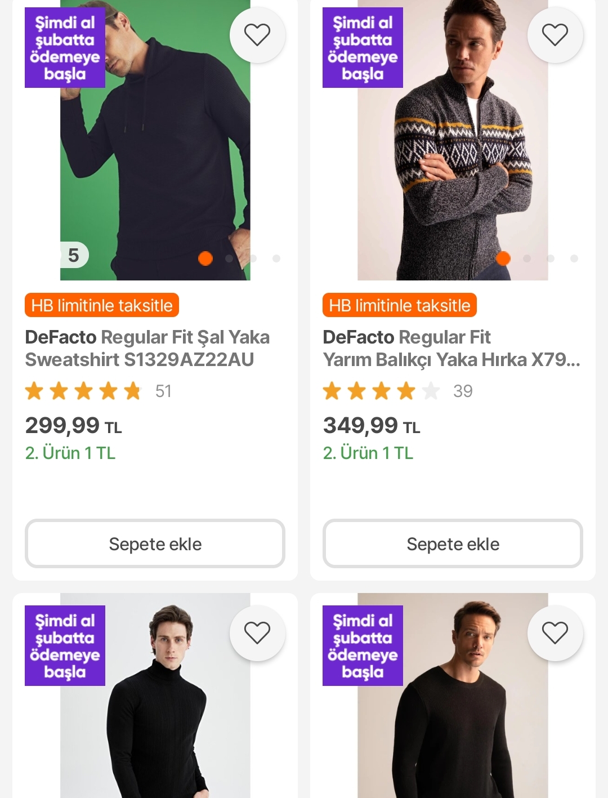
Task: View cardigan's star rating with 39 reviews
Action: [397, 391]
